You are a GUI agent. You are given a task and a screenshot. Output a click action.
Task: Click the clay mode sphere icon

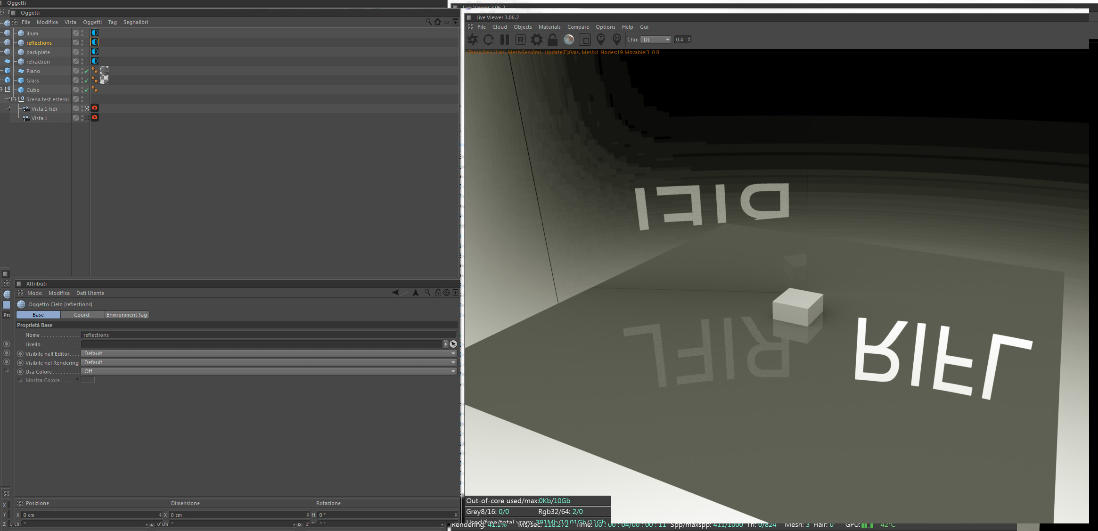click(x=569, y=40)
